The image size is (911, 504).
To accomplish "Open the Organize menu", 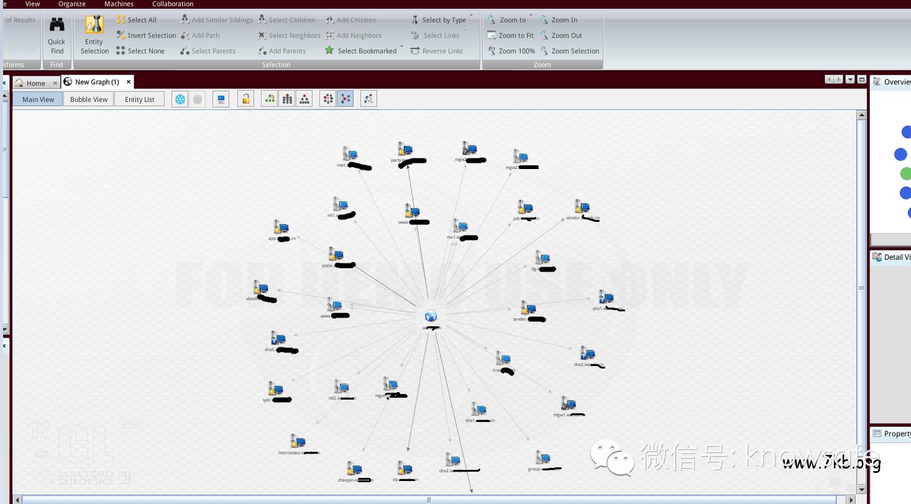I will tap(72, 4).
